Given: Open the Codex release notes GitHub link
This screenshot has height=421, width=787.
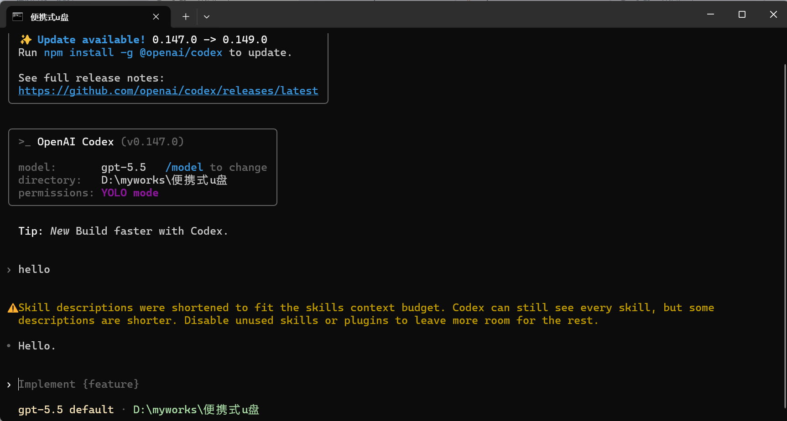Looking at the screenshot, I should click(168, 91).
